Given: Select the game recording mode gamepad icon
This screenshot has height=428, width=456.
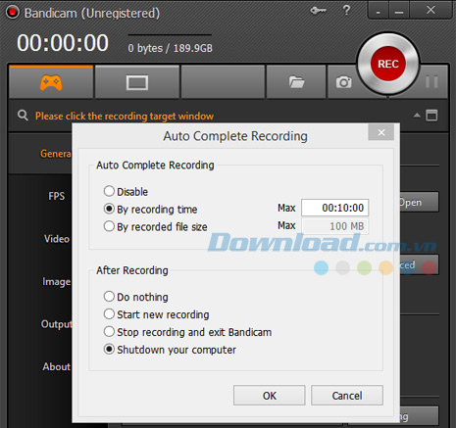Looking at the screenshot, I should point(51,82).
